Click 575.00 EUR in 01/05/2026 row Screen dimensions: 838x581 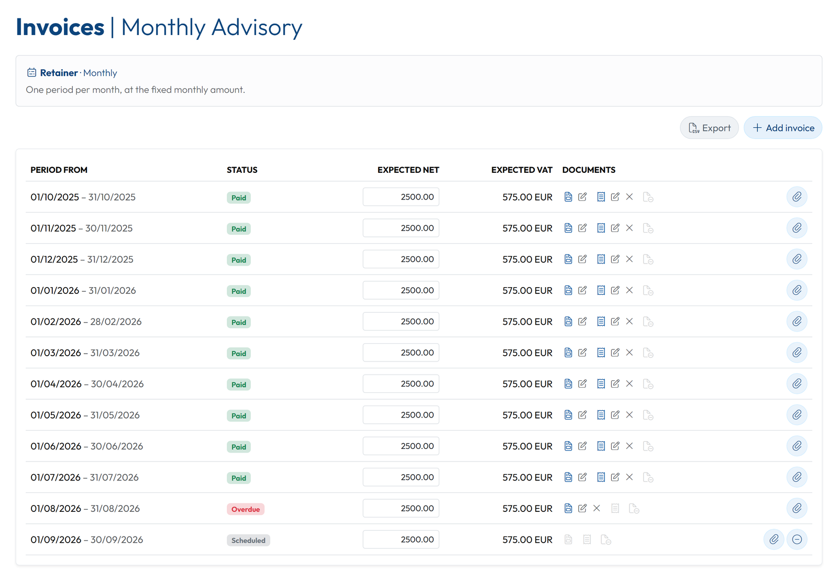coord(527,415)
